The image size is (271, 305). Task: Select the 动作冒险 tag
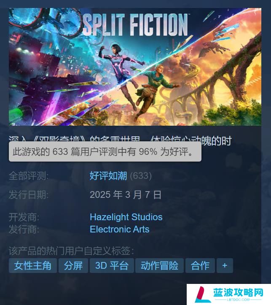[159, 265]
